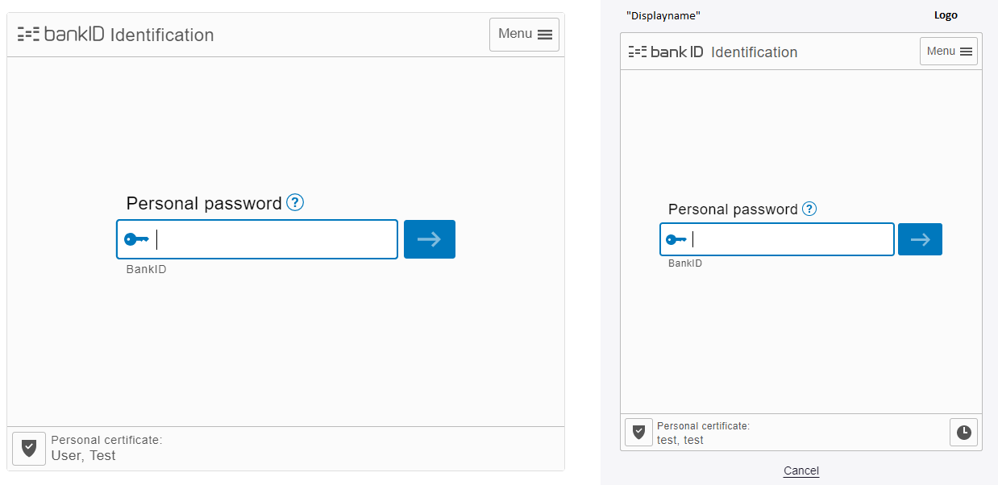The width and height of the screenshot is (998, 485).
Task: Click the hamburger lines in left Menu button
Action: point(545,35)
